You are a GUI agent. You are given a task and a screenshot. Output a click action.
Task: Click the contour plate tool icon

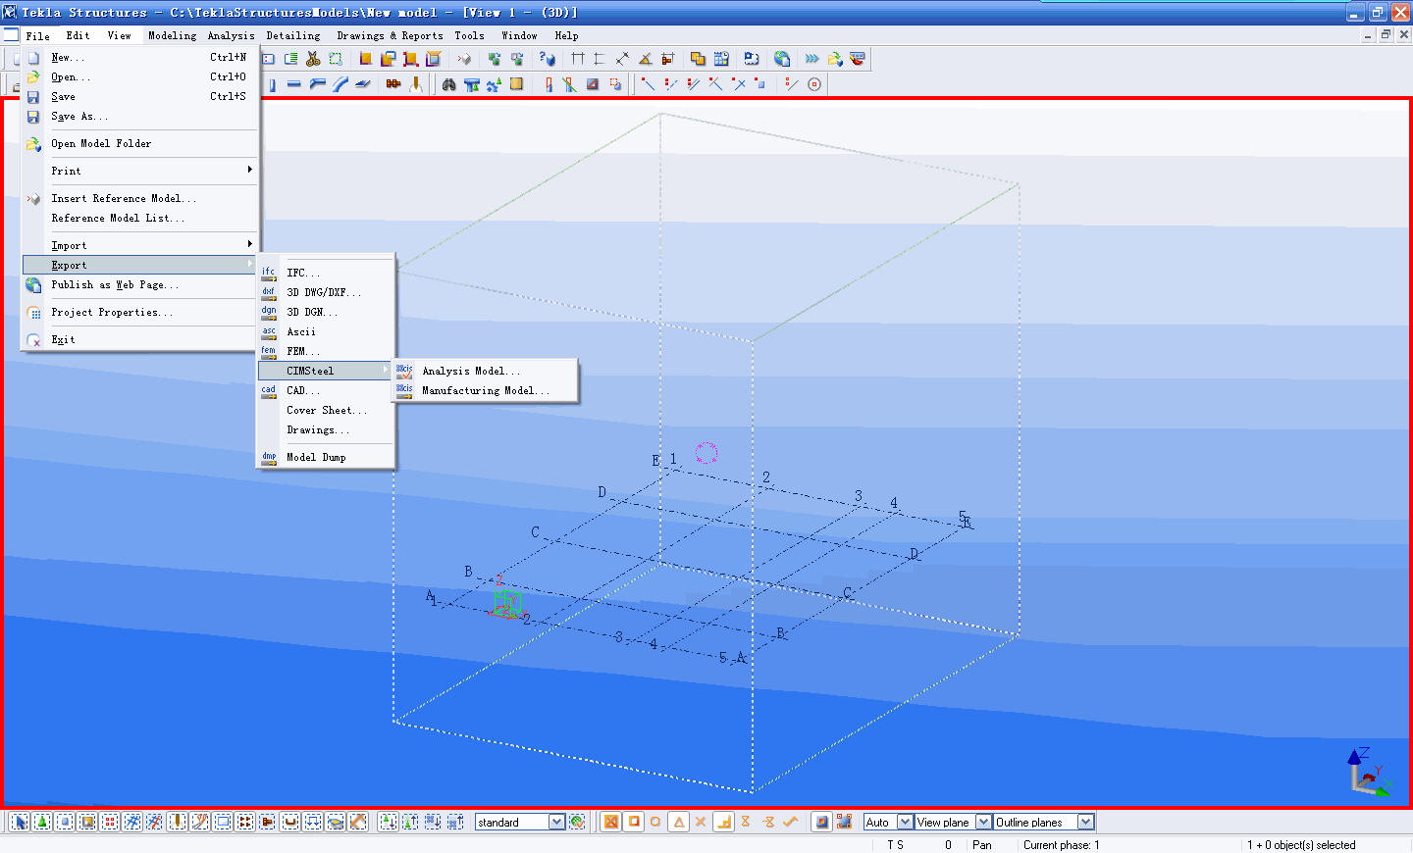tap(362, 84)
